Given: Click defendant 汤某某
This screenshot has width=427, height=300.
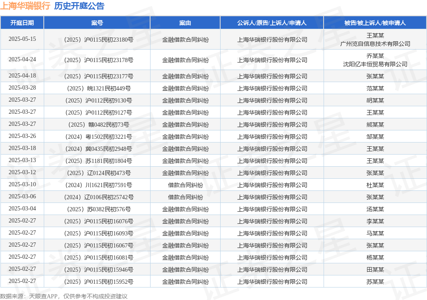Looking at the screenshot, I should 375,209.
